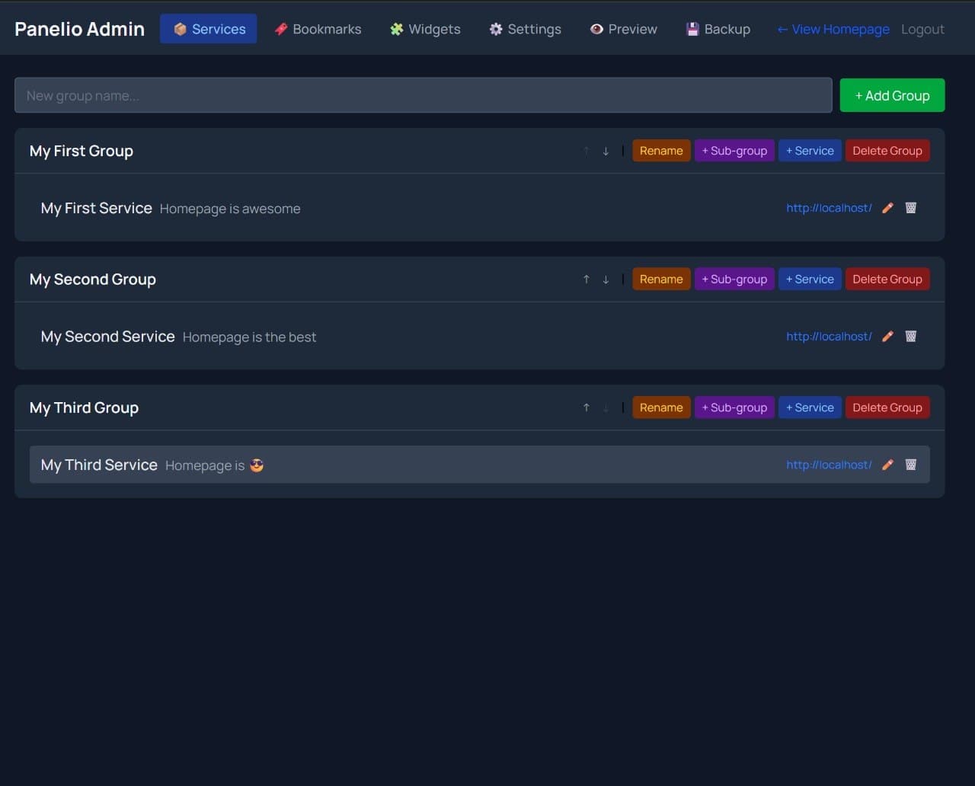Click Logout in the navigation bar
975x786 pixels.
point(922,29)
